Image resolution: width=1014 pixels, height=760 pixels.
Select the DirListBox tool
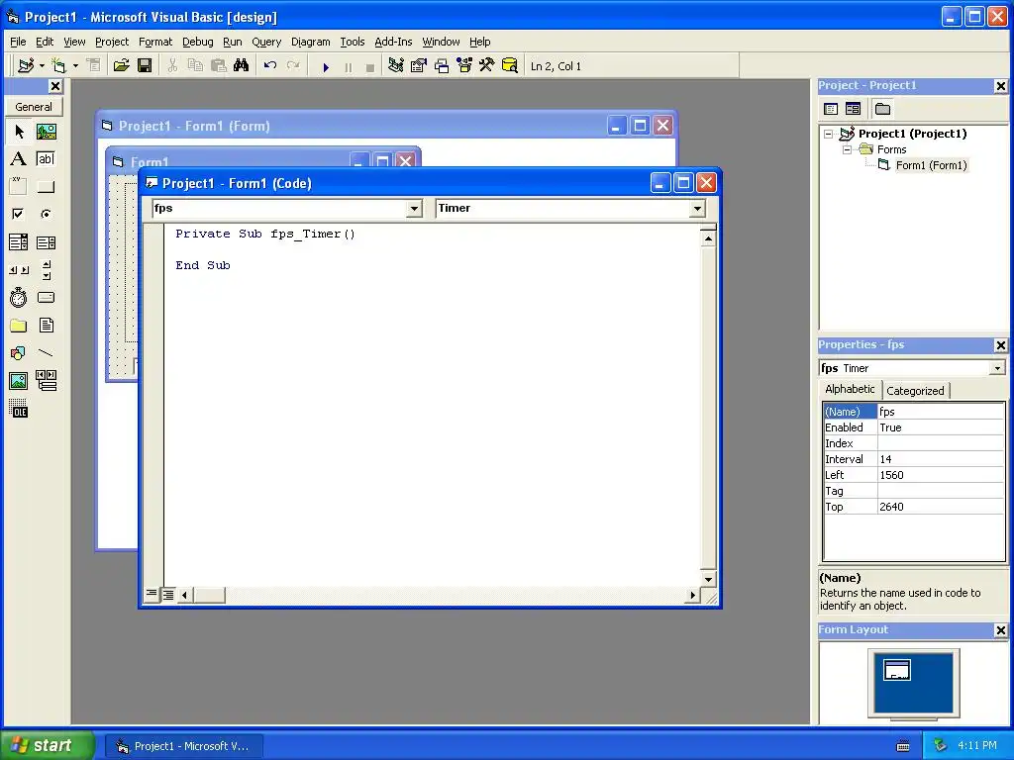coord(19,326)
